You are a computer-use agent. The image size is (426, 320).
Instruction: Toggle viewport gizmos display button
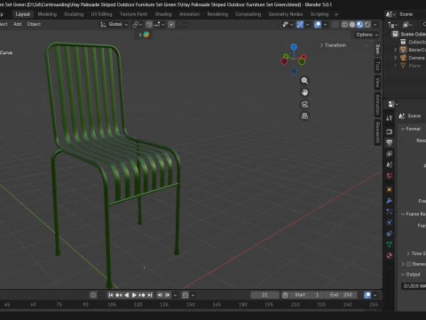point(300,24)
